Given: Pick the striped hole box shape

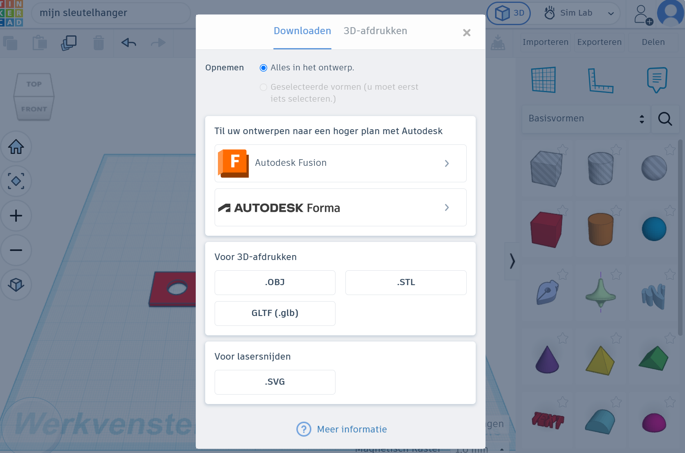Looking at the screenshot, I should click(546, 169).
